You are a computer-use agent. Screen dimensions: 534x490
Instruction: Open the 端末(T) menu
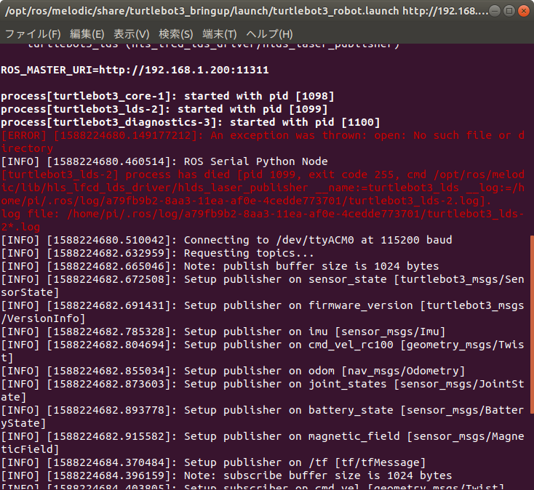(219, 34)
